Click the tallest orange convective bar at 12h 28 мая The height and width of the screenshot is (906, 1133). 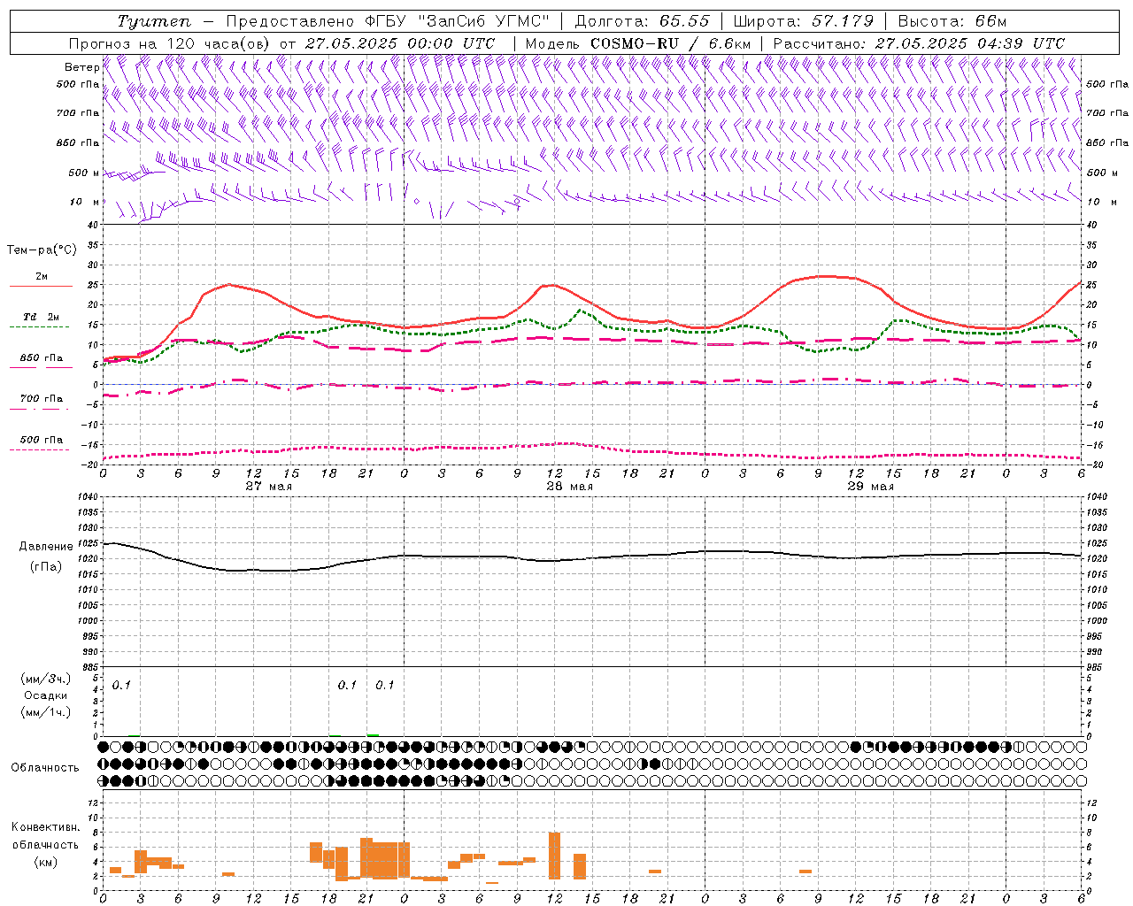click(554, 856)
